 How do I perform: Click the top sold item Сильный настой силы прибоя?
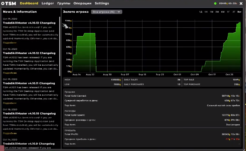pos(223,106)
